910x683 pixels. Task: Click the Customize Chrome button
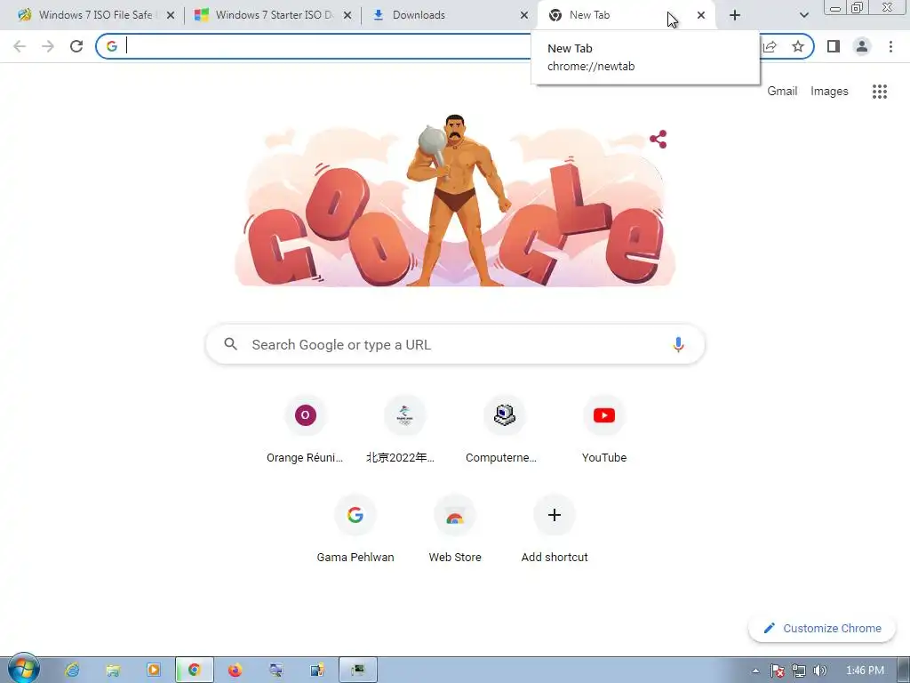tap(822, 629)
